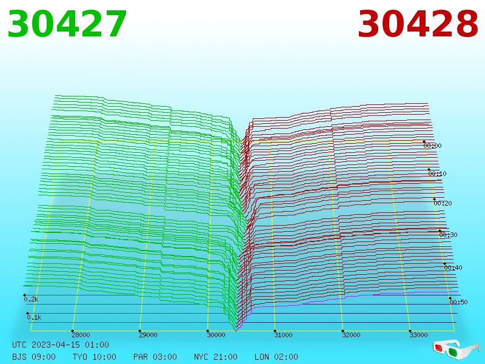This screenshot has height=364, width=485.
Task: Click the green bid price 30427
Action: click(67, 24)
